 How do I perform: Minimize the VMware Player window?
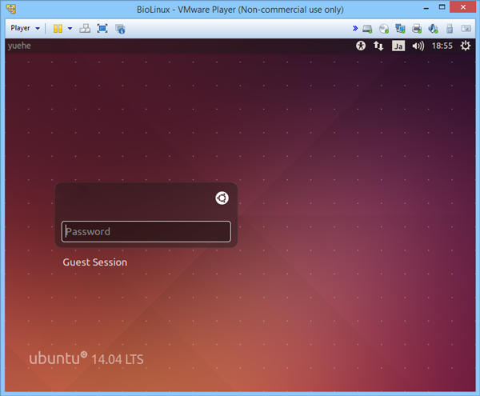tap(426, 8)
